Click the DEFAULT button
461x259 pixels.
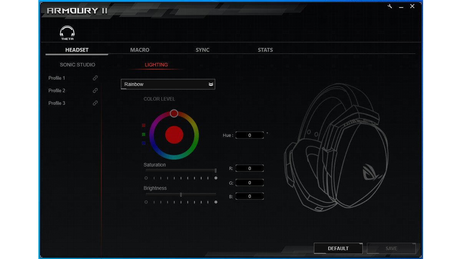tap(338, 248)
